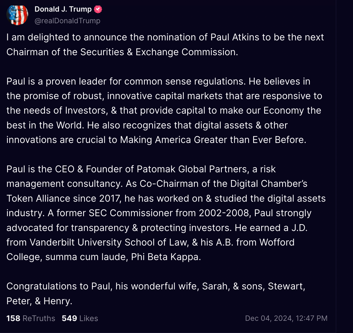Click the red verified checkmark badge

point(98,10)
